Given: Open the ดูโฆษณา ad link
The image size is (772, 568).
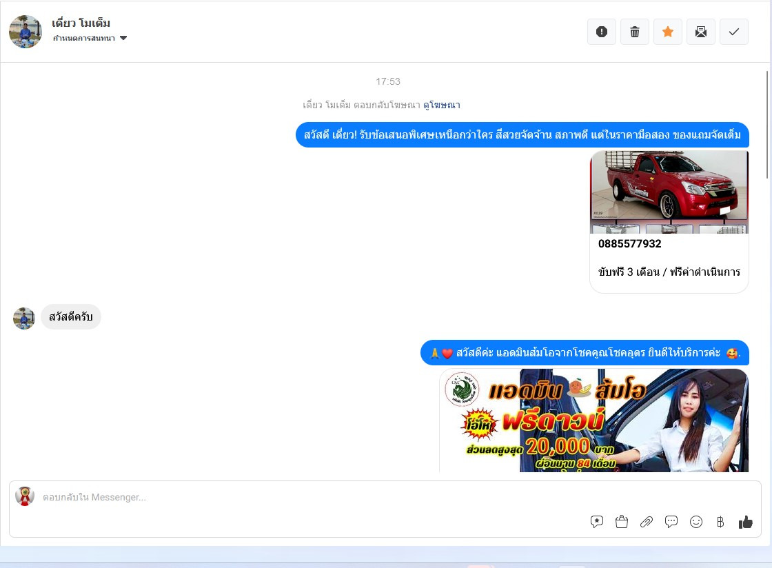Looking at the screenshot, I should click(x=442, y=105).
